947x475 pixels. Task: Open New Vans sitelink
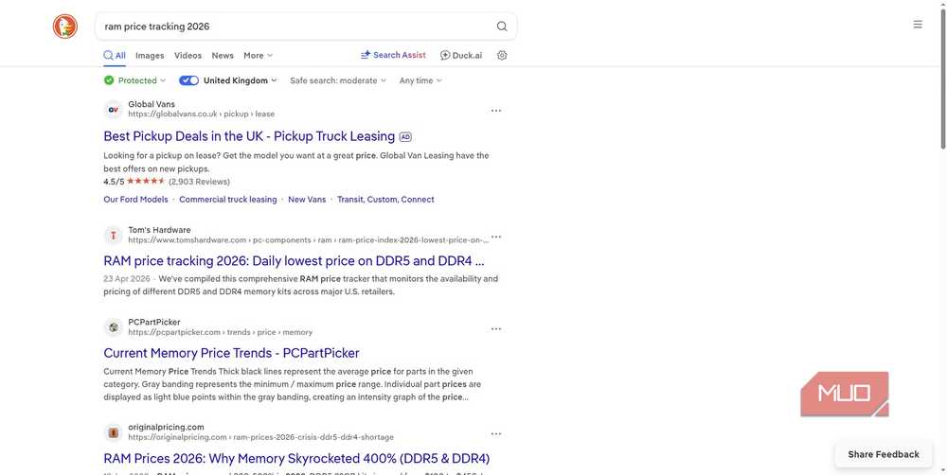click(x=307, y=199)
